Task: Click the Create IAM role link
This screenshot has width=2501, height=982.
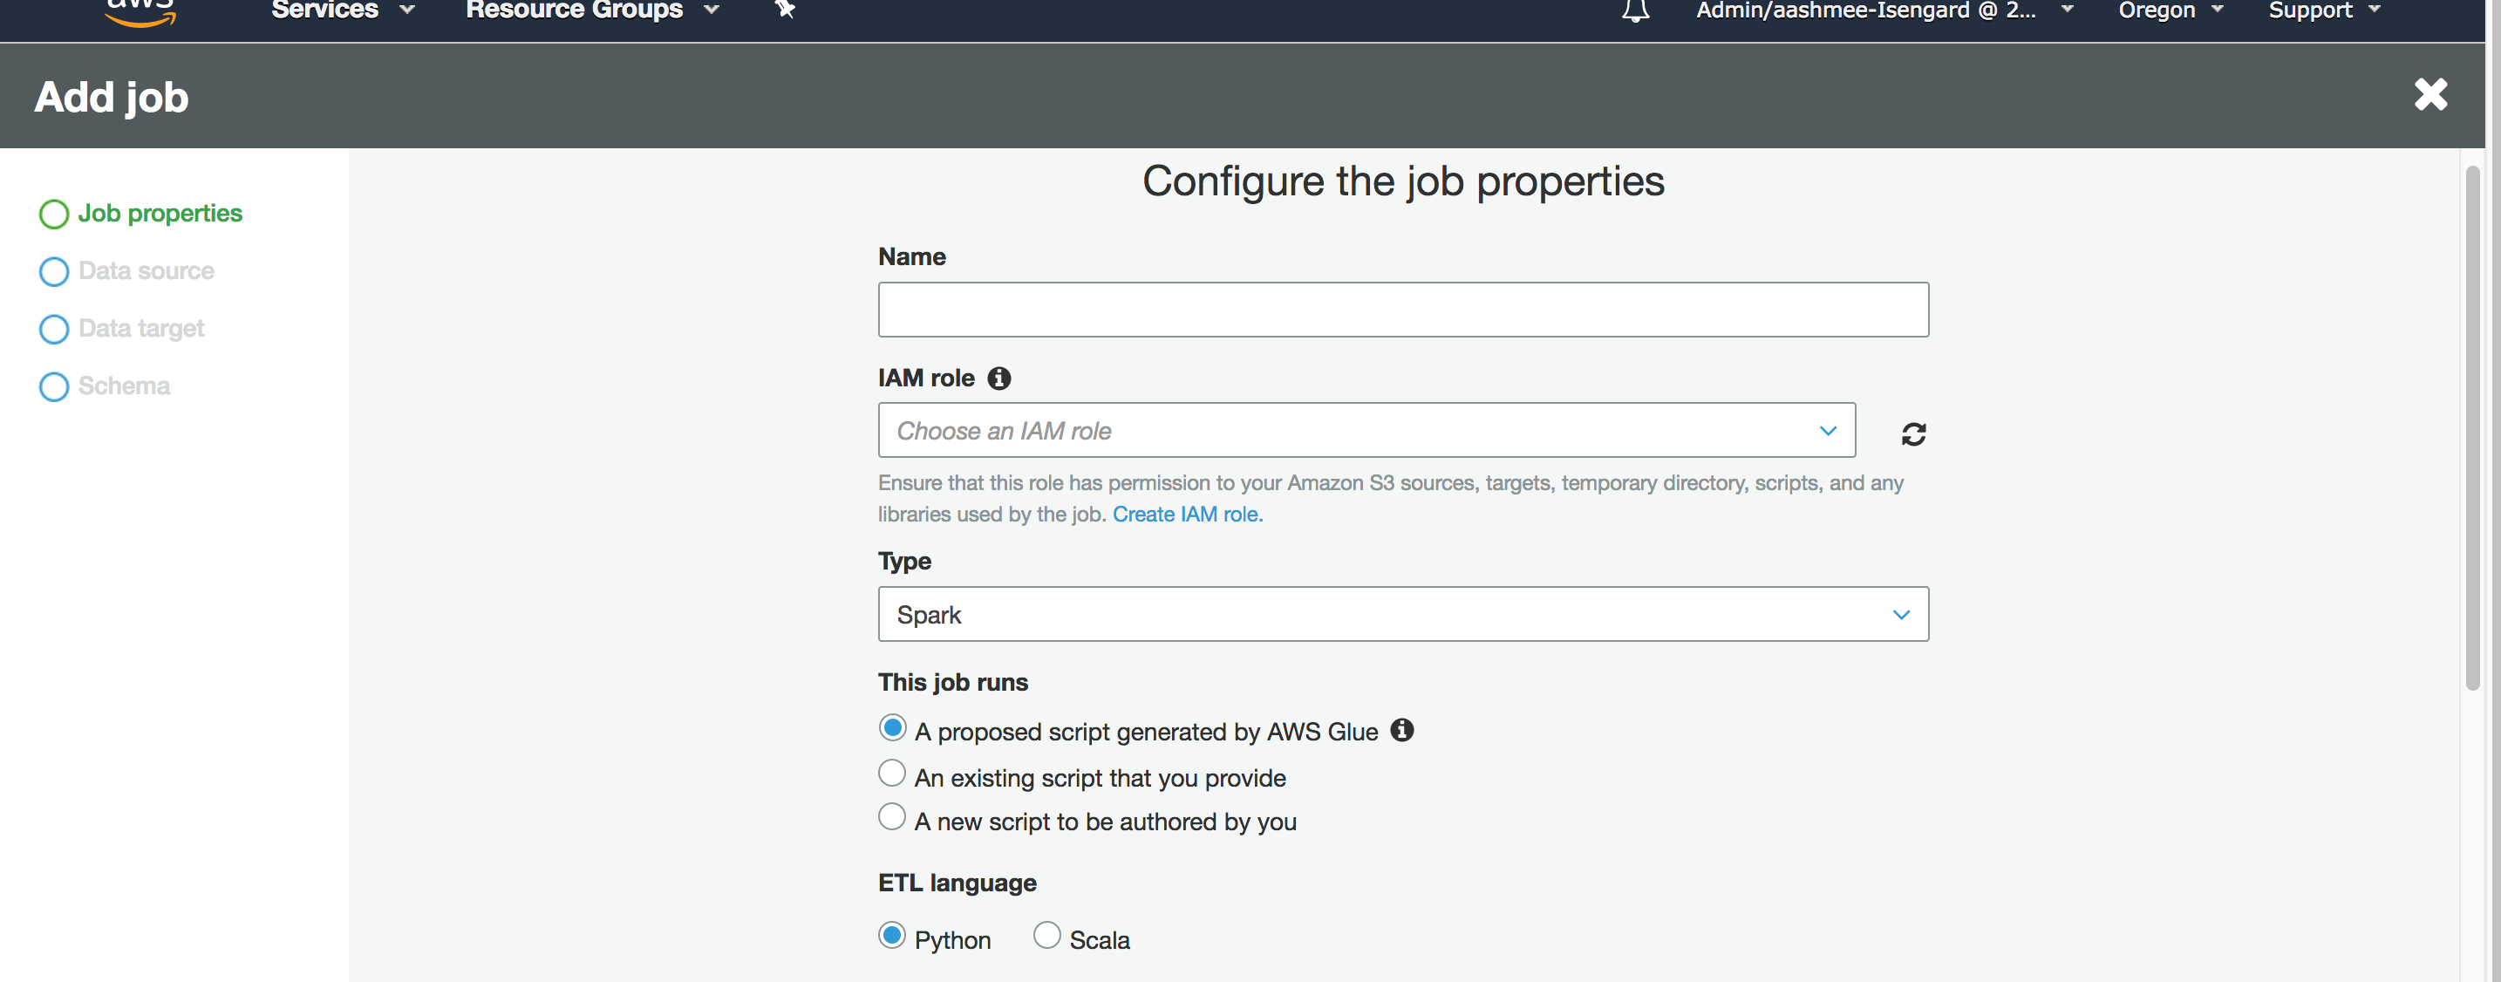Action: [1187, 515]
